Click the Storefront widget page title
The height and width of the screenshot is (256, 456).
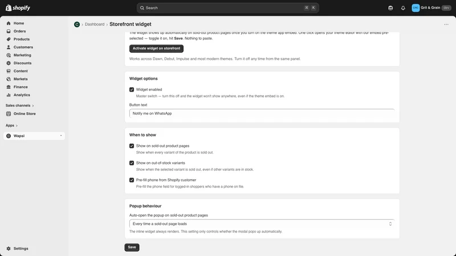tap(131, 24)
